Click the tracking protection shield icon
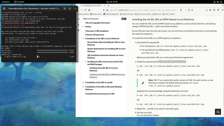224x126 pixels. coord(104,10)
